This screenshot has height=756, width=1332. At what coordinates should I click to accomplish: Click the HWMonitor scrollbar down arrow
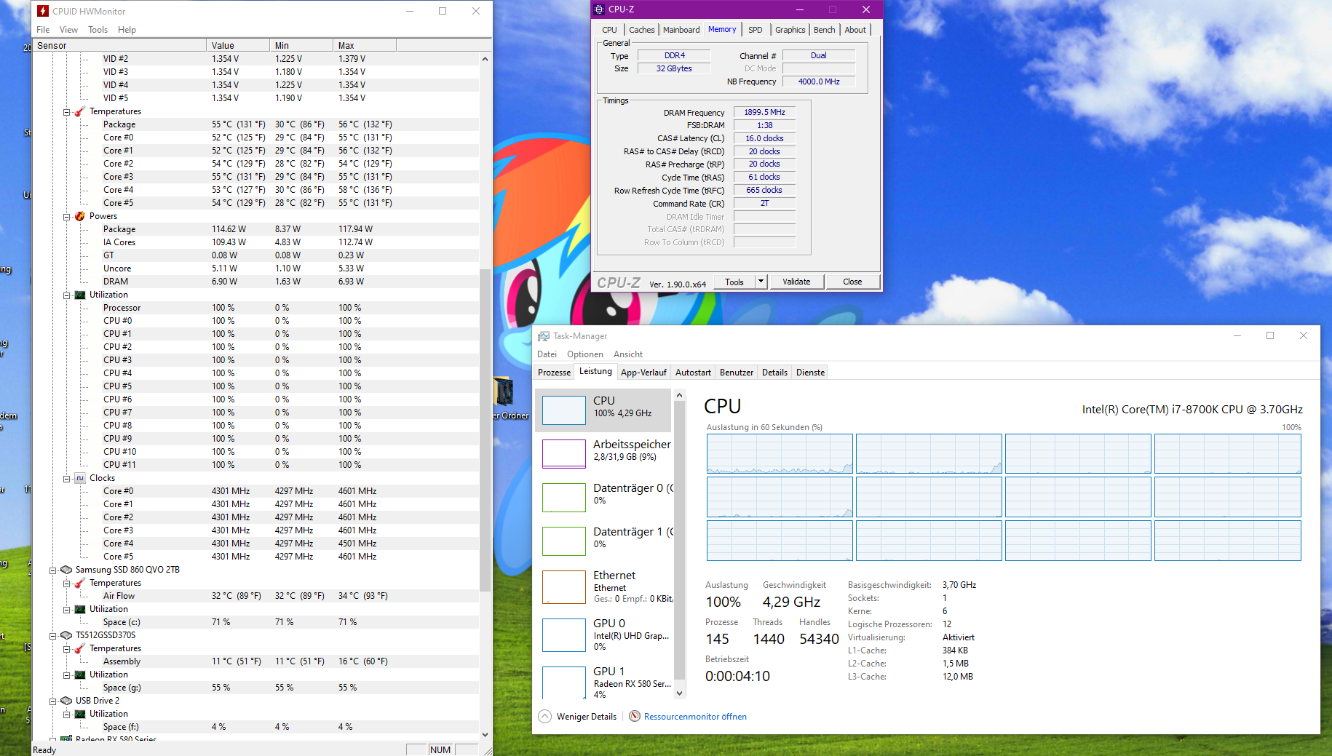(x=485, y=735)
